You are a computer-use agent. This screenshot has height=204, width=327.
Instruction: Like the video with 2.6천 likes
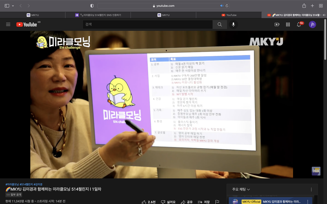[149, 202]
